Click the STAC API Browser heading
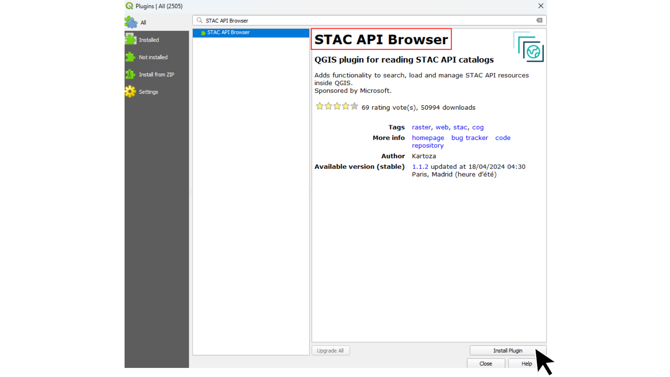The height and width of the screenshot is (377, 670). point(381,39)
